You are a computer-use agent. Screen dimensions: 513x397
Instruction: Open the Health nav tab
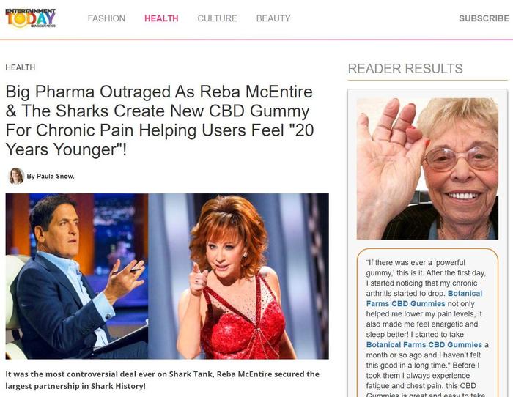coord(161,18)
